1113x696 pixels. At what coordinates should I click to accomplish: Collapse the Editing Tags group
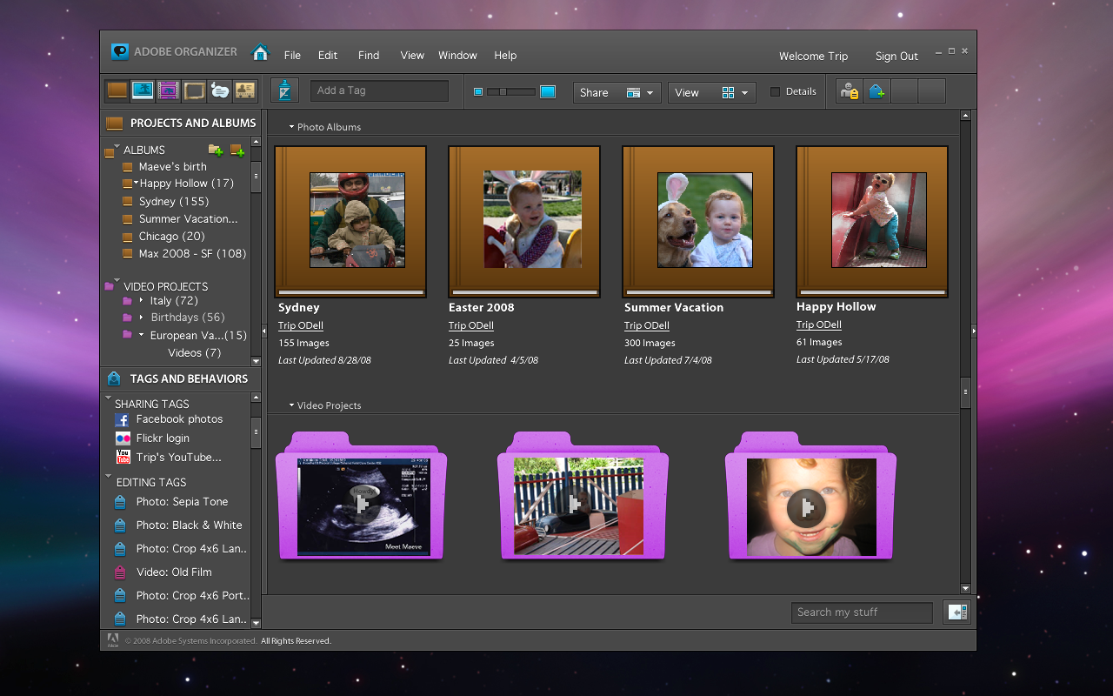109,477
